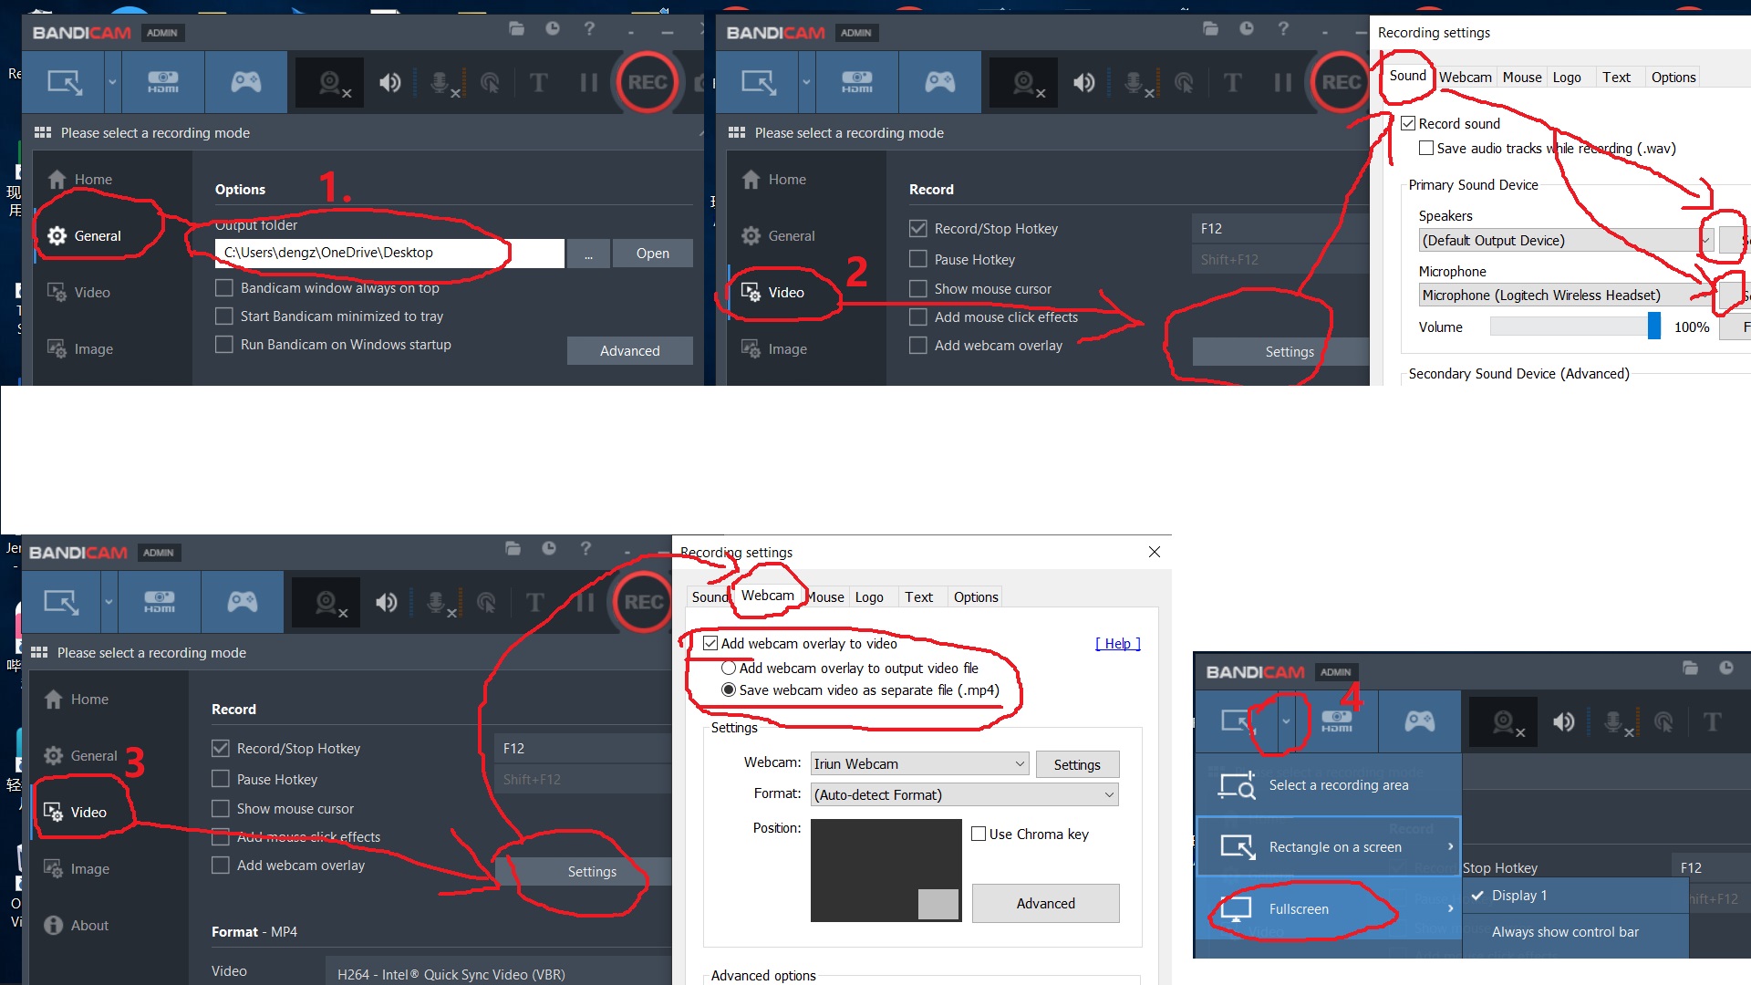
Task: Choose Select a recording area
Action: [x=1328, y=784]
